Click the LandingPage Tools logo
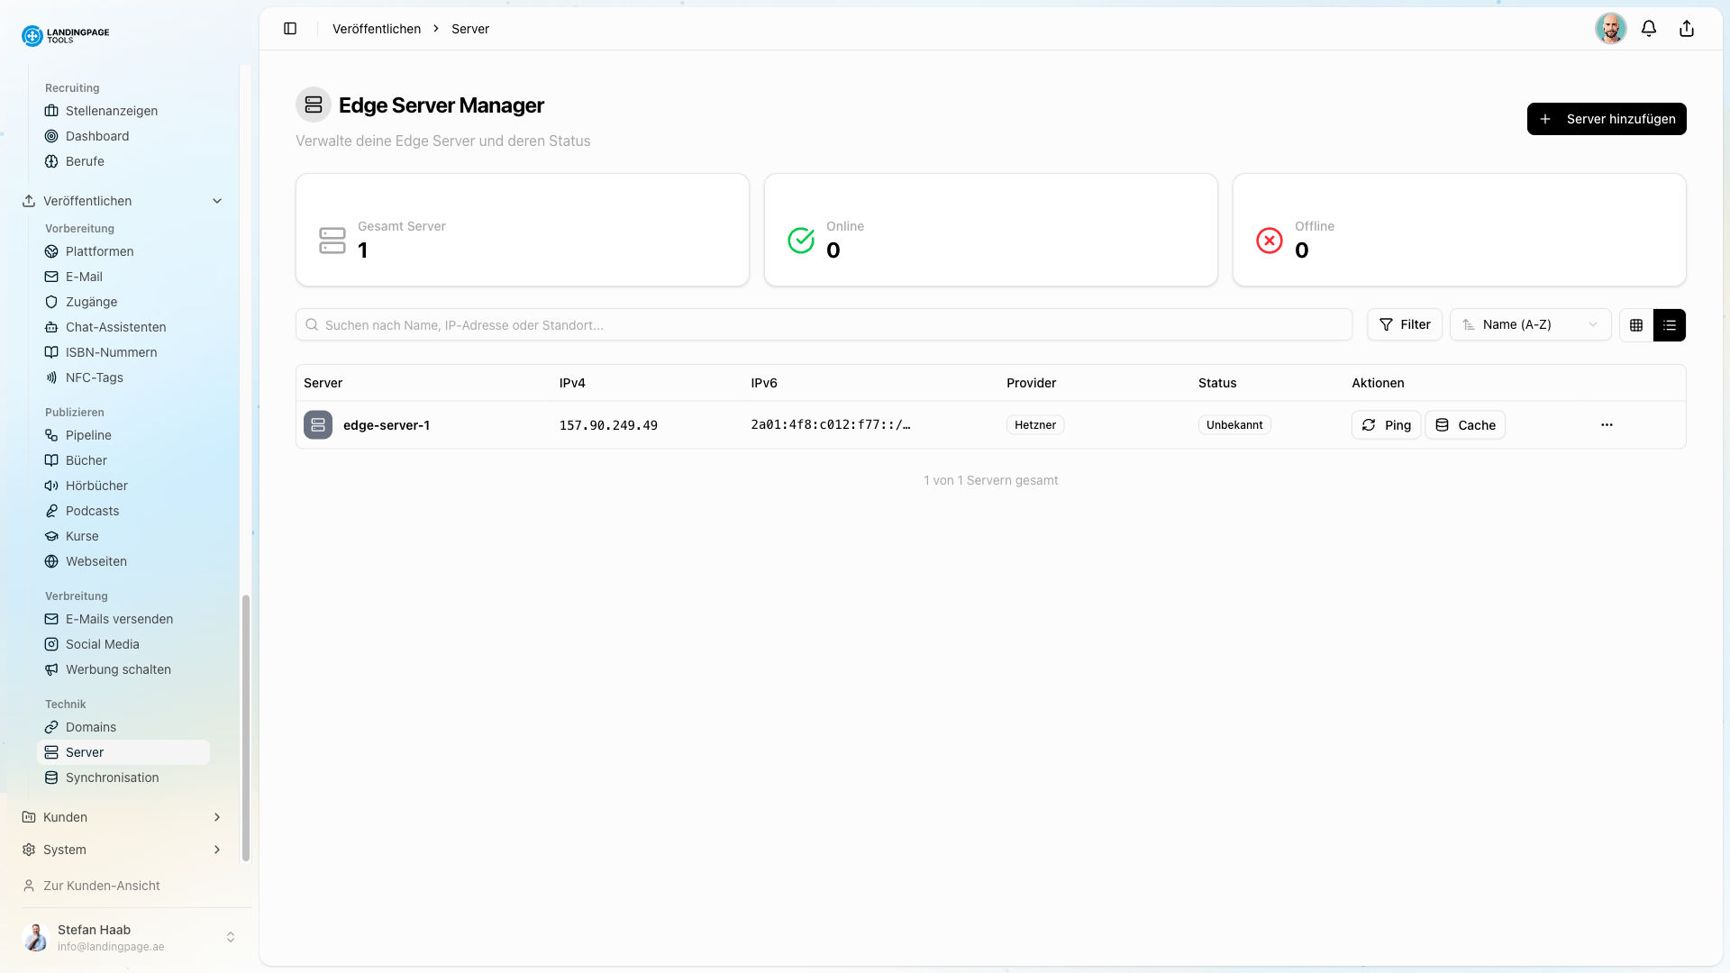The height and width of the screenshot is (973, 1730). (x=64, y=35)
